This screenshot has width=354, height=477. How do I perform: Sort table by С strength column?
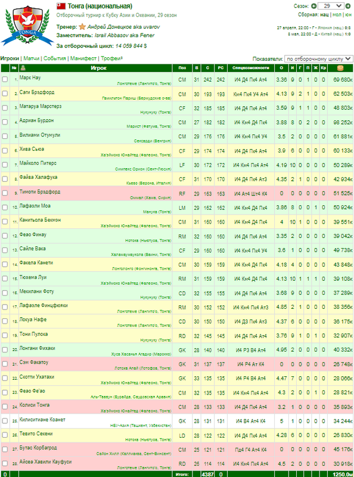[207, 68]
